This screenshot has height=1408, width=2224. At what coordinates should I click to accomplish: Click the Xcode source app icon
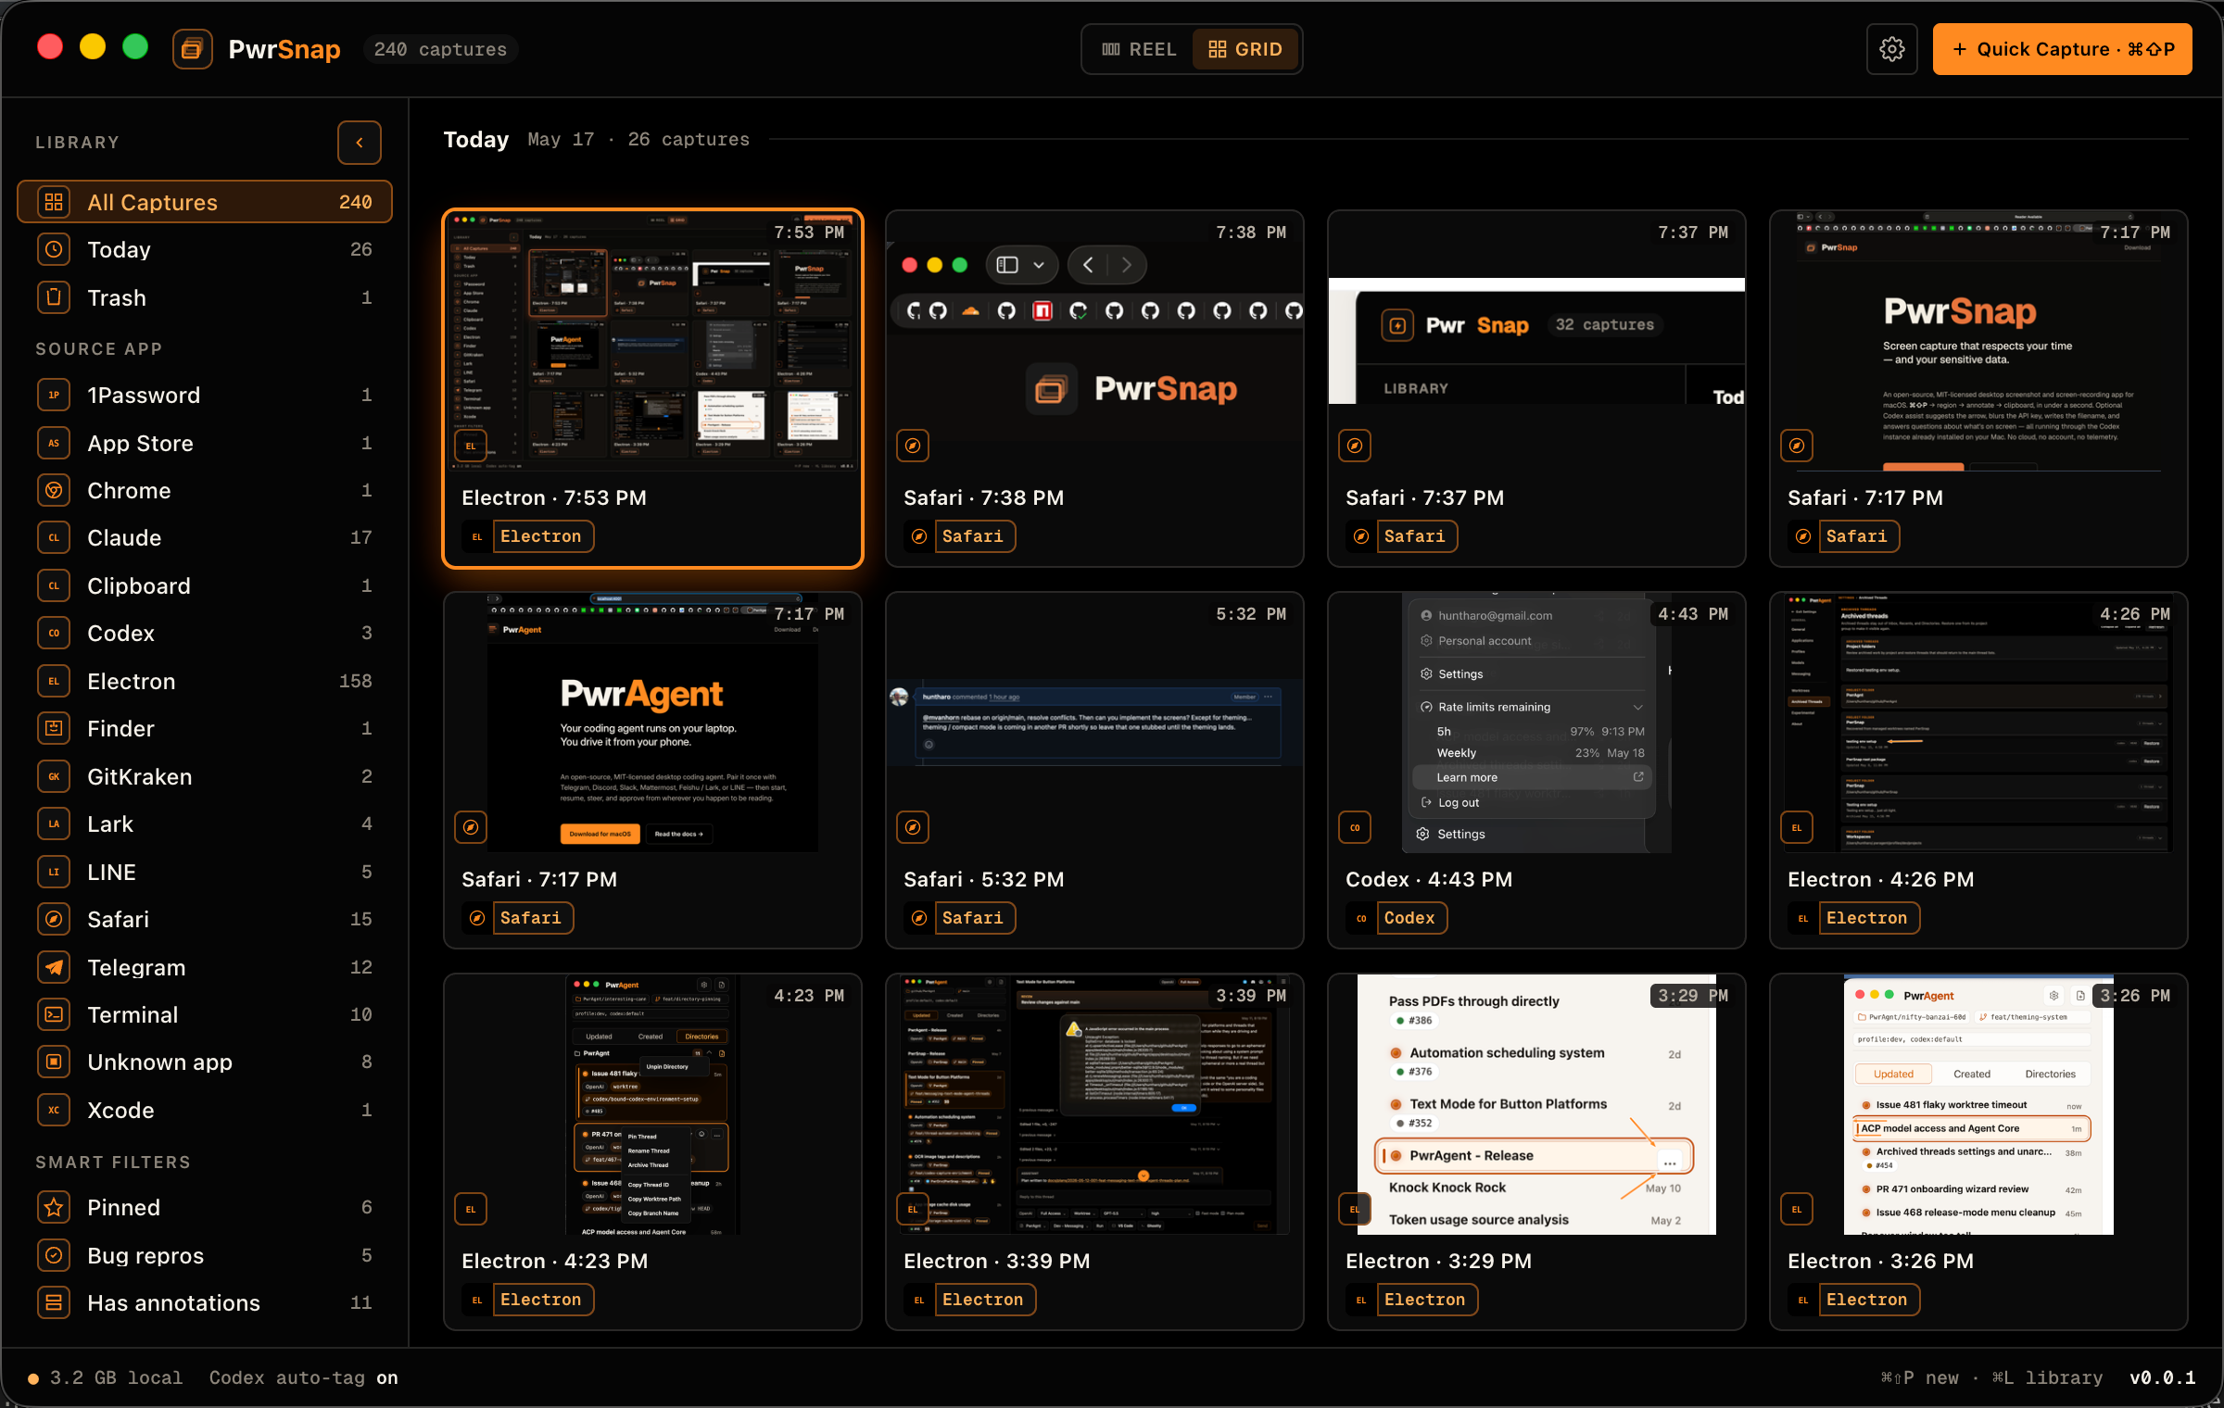(54, 1110)
